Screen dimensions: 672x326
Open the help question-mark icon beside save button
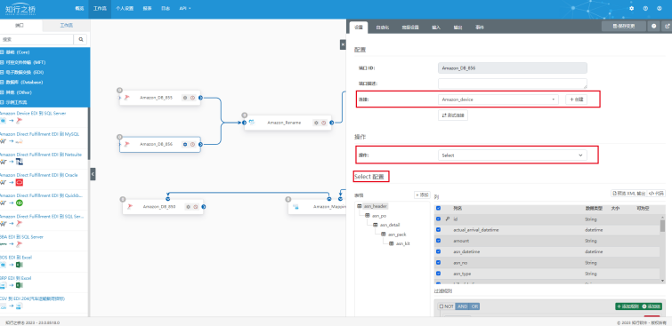click(x=653, y=26)
